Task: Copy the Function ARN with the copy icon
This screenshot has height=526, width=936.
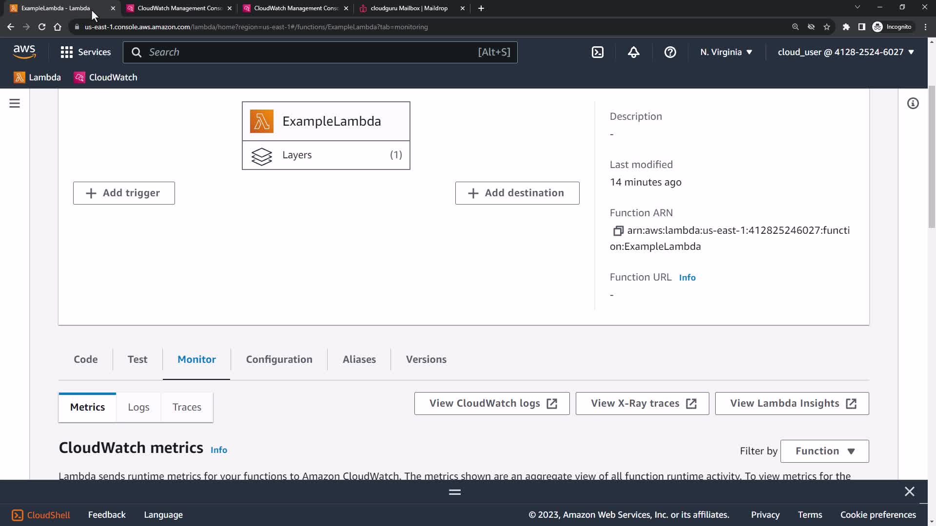Action: click(x=618, y=231)
